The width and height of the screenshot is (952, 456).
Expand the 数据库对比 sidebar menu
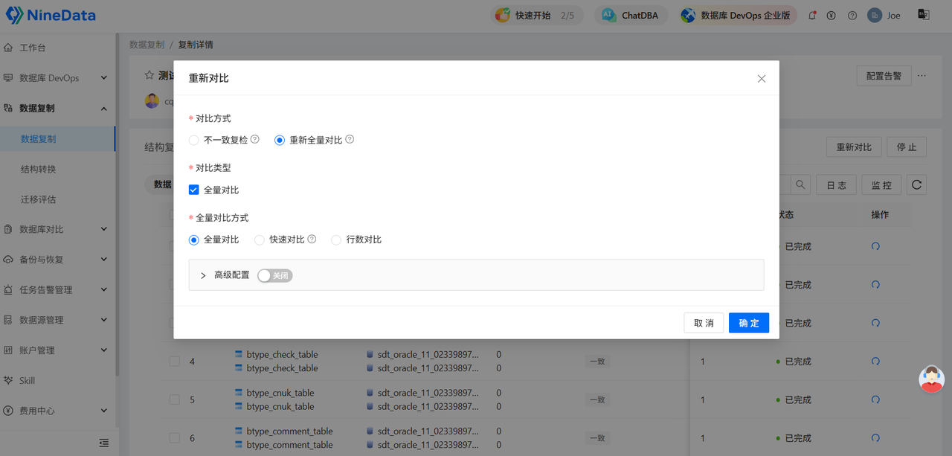pyautogui.click(x=57, y=229)
